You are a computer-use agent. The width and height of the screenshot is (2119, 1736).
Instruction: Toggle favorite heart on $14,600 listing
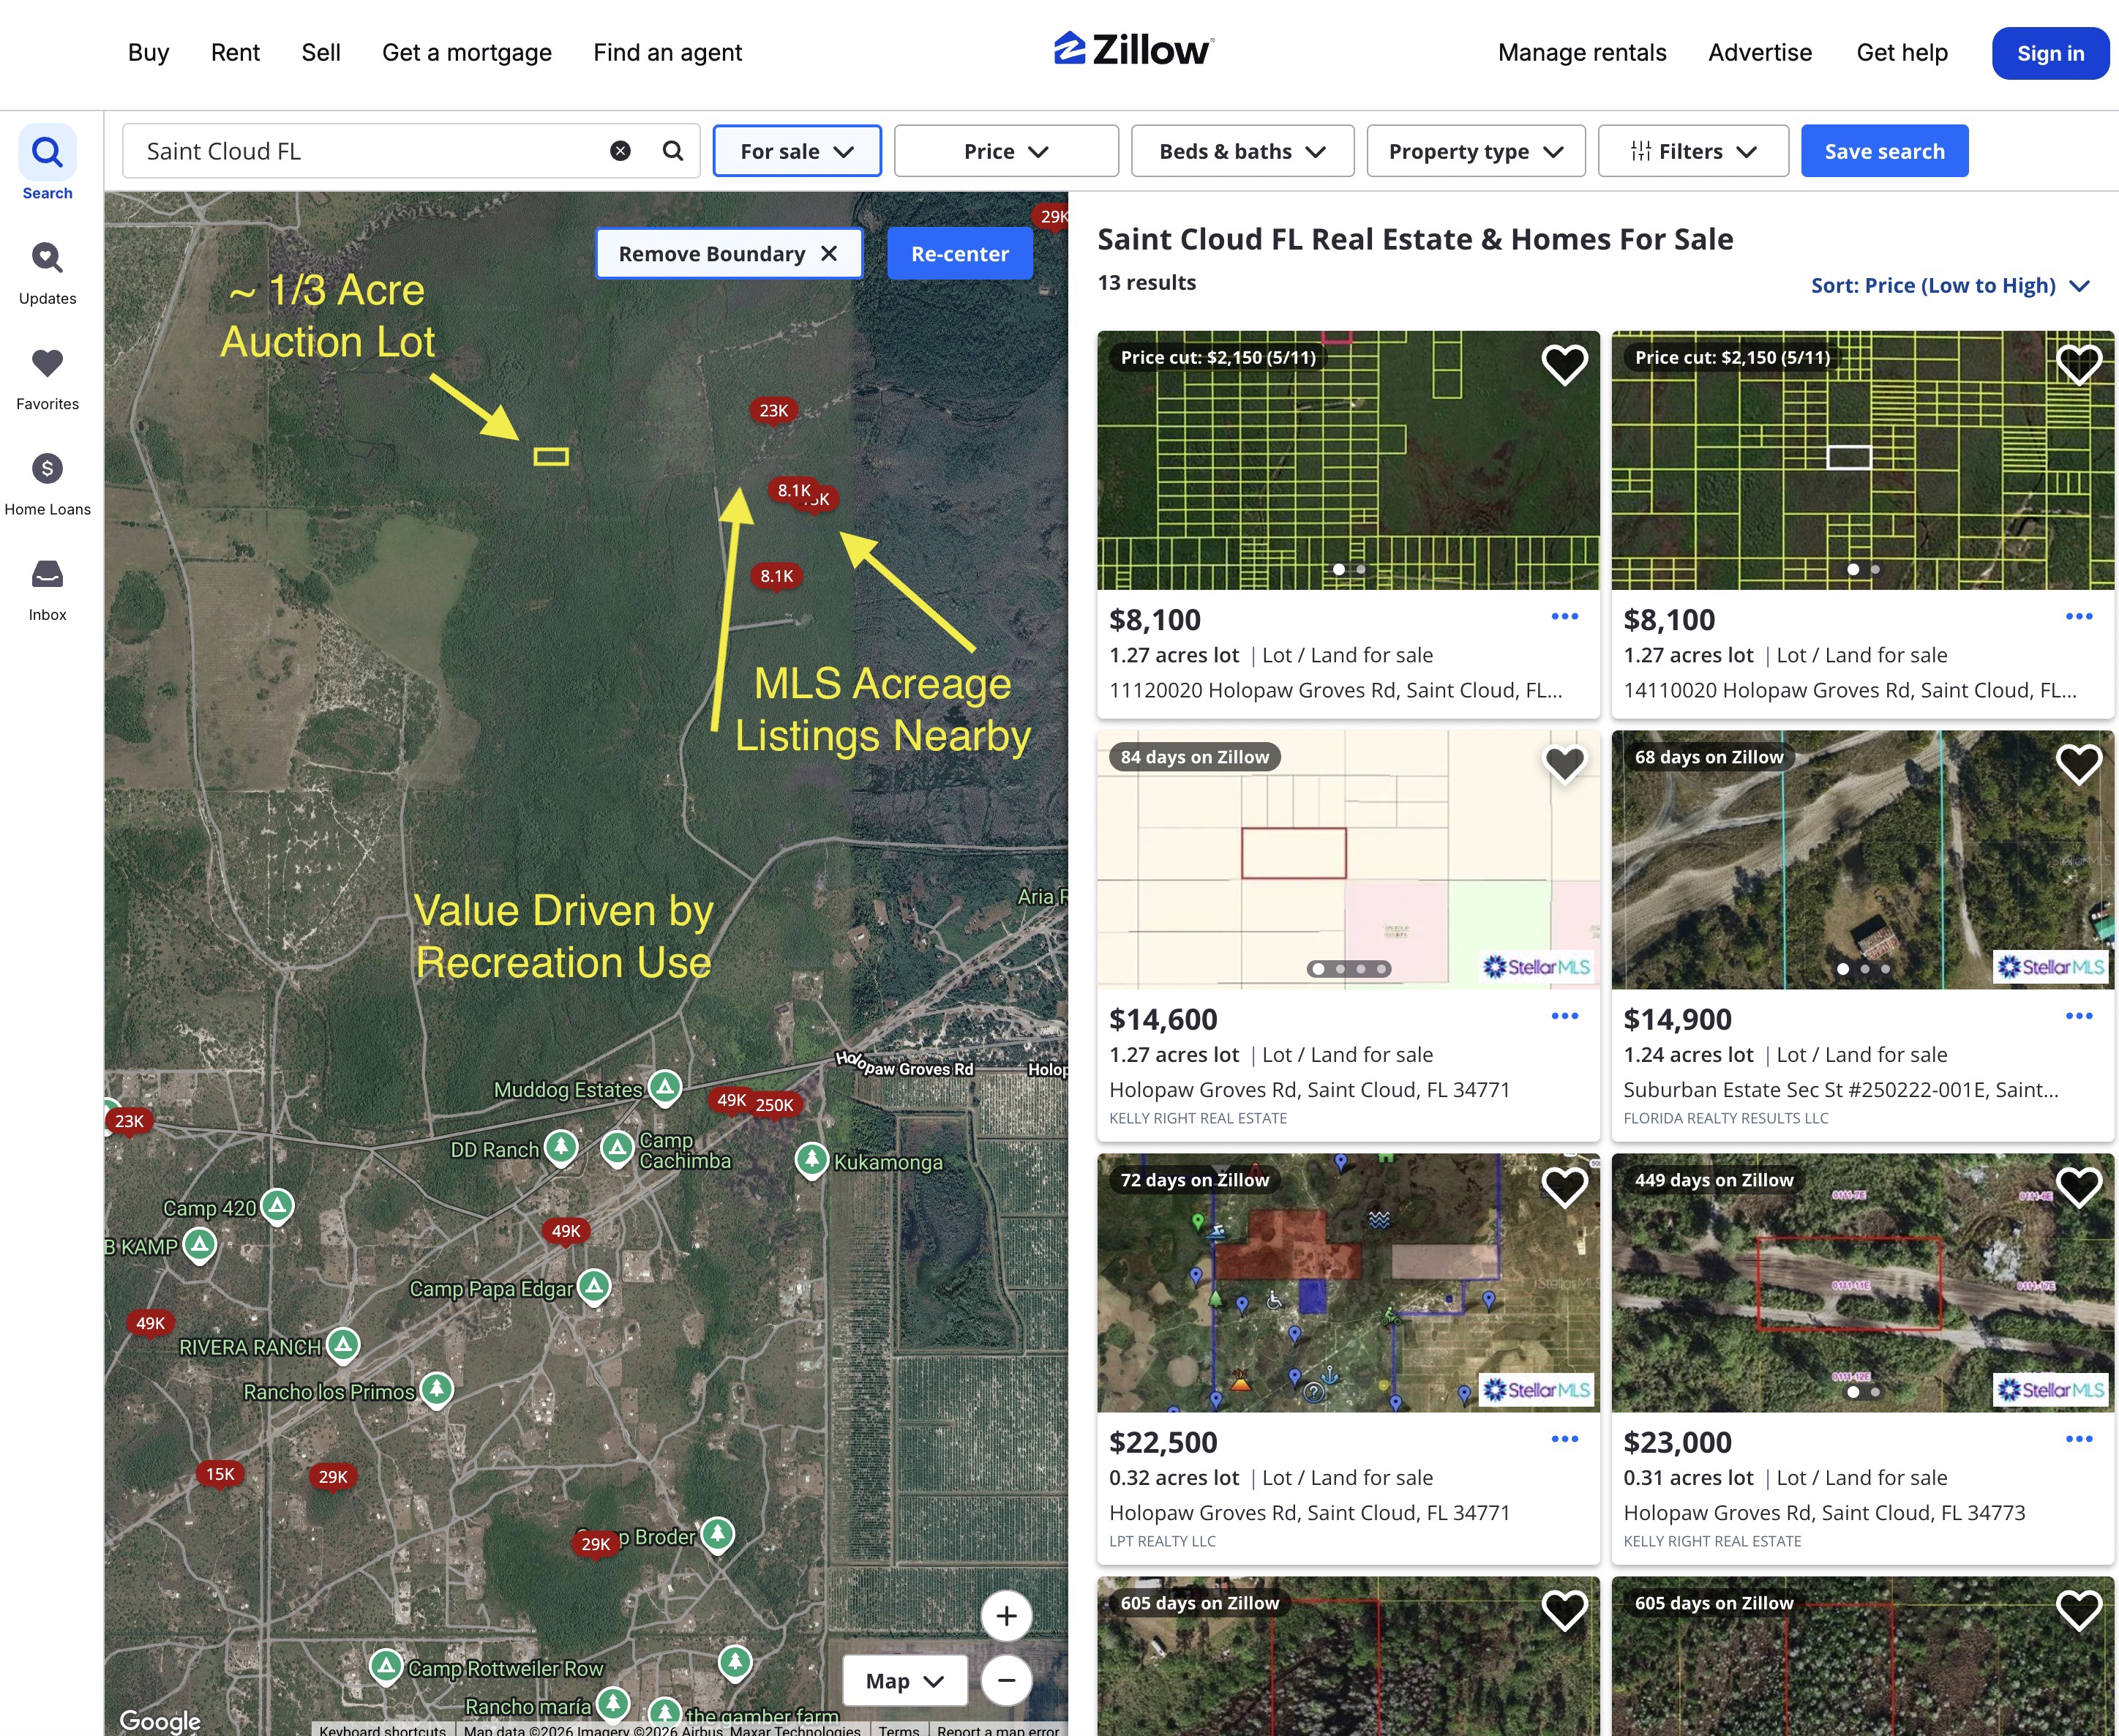[x=1564, y=764]
